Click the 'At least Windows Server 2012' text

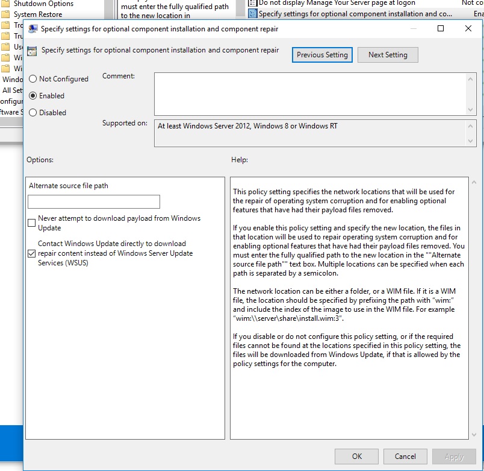coord(247,126)
